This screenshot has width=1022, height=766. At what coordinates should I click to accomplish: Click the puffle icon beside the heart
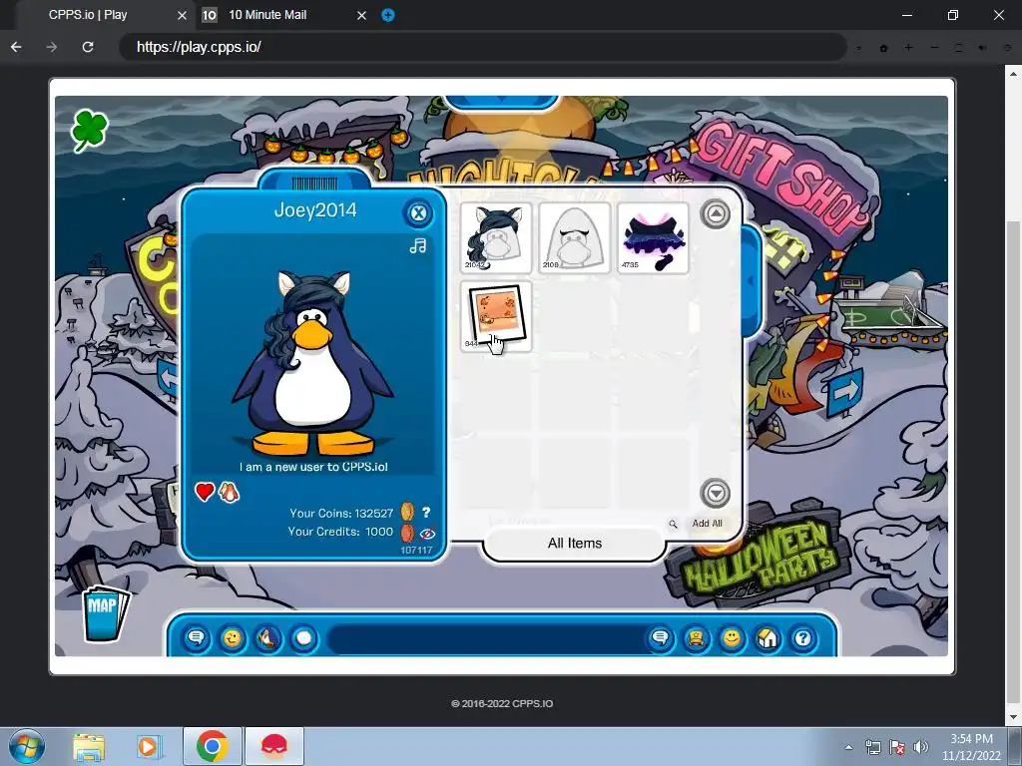(229, 493)
